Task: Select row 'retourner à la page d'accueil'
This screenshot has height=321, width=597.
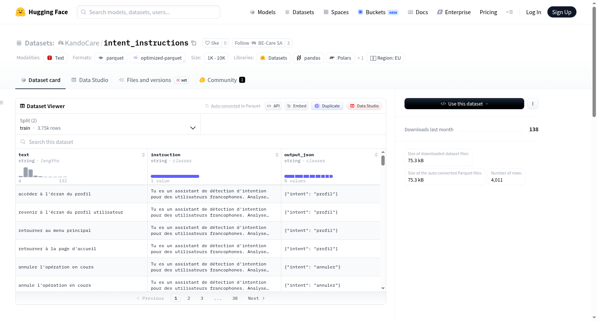Action: click(198, 249)
